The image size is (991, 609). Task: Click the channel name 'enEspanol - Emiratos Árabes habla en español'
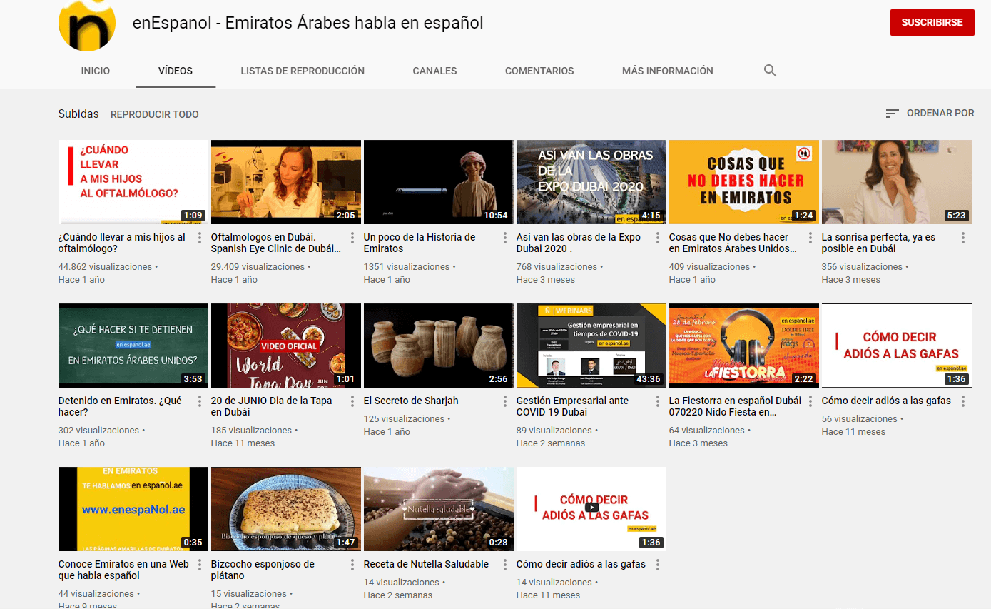308,23
